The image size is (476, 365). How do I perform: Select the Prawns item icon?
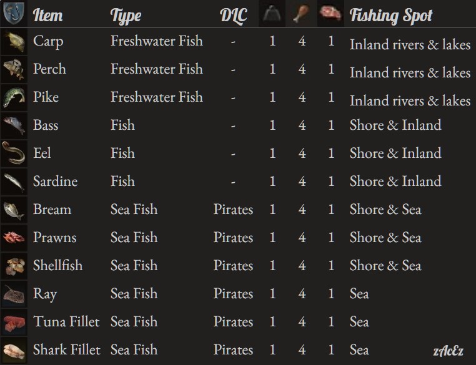tap(14, 238)
